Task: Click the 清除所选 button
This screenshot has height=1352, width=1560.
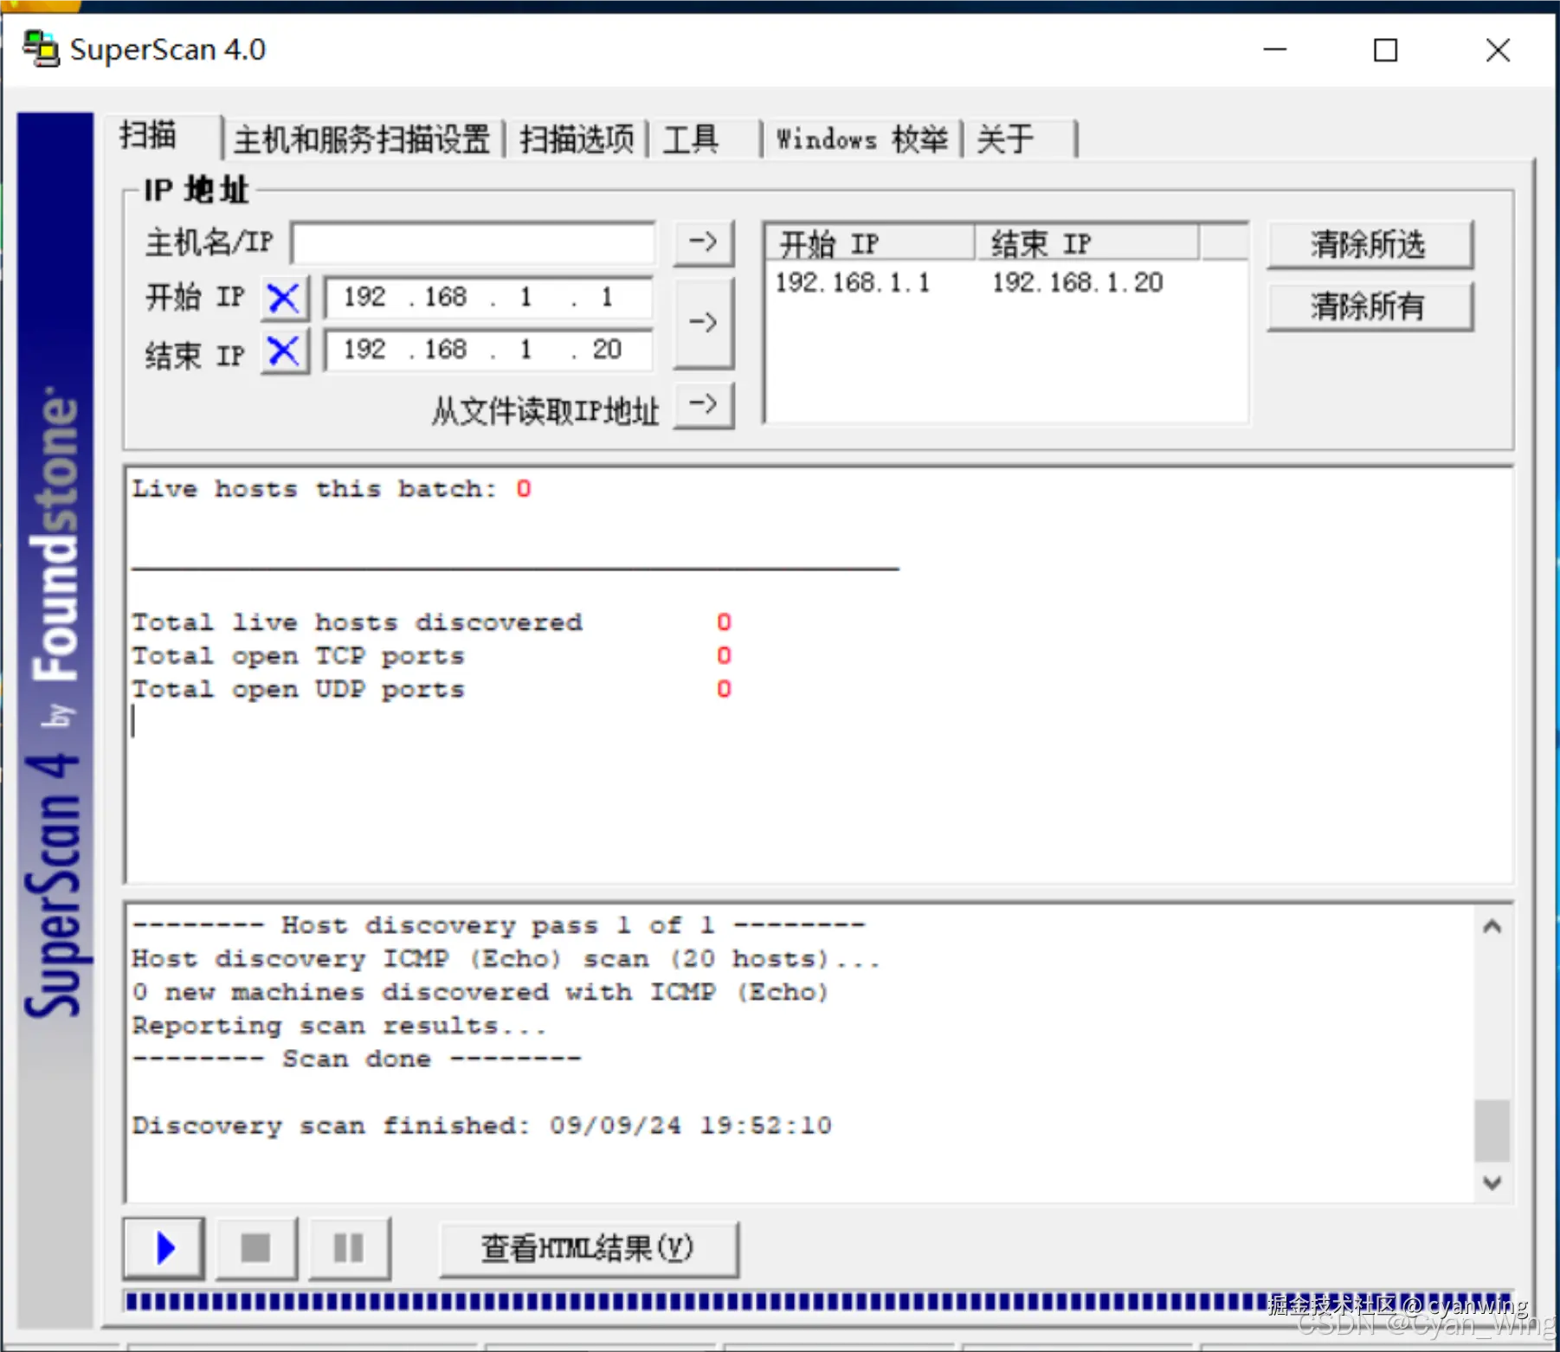Action: [1369, 245]
